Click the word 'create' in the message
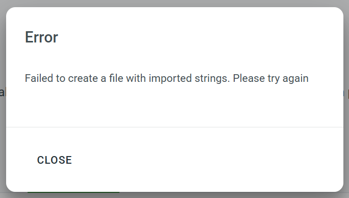The image size is (349, 198). tap(83, 78)
